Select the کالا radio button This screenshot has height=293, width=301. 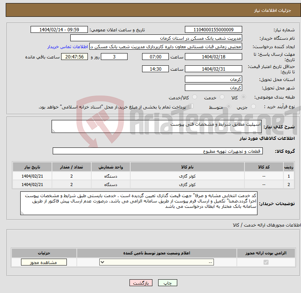243,97
